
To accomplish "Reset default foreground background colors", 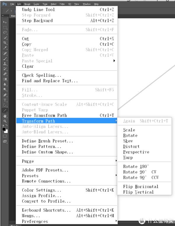I will pos(3,125).
